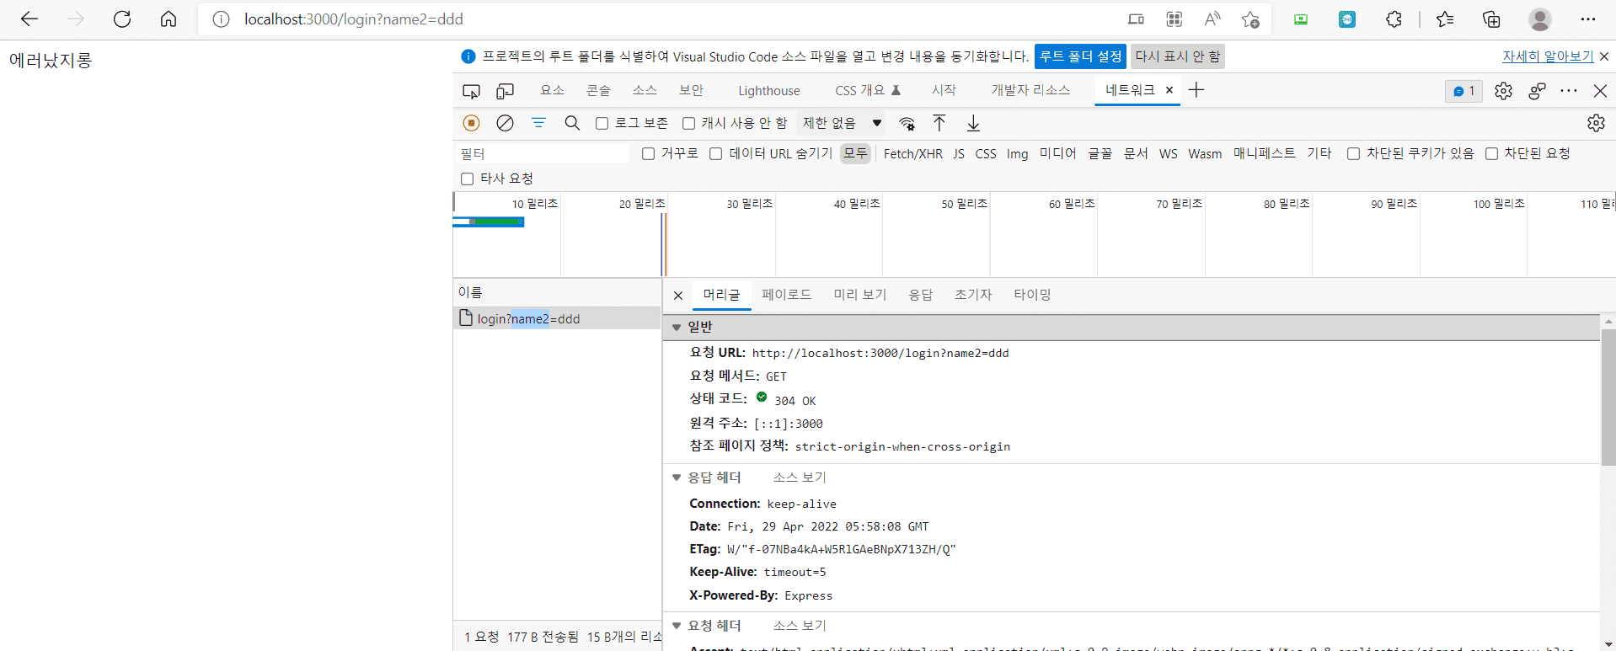Open the Favorites list
Image resolution: width=1616 pixels, height=651 pixels.
tap(1445, 19)
